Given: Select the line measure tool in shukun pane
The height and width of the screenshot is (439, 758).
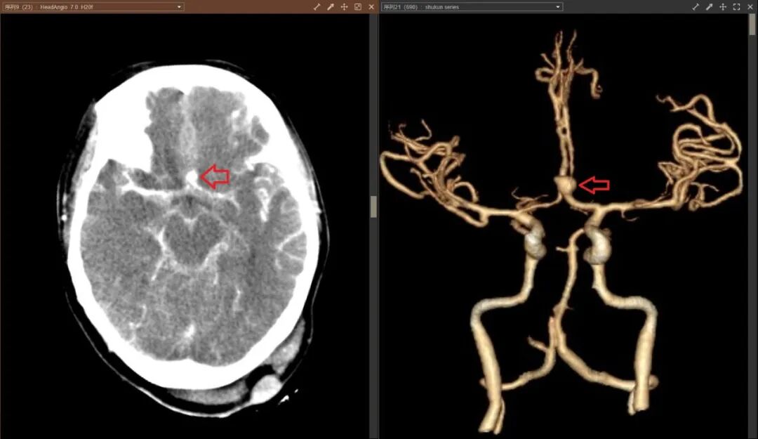Looking at the screenshot, I should coord(695,7).
